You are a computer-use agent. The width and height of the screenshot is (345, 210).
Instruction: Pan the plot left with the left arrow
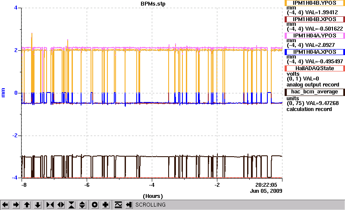pyautogui.click(x=5, y=205)
